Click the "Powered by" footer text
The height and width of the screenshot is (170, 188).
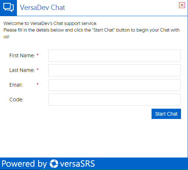tap(24, 164)
